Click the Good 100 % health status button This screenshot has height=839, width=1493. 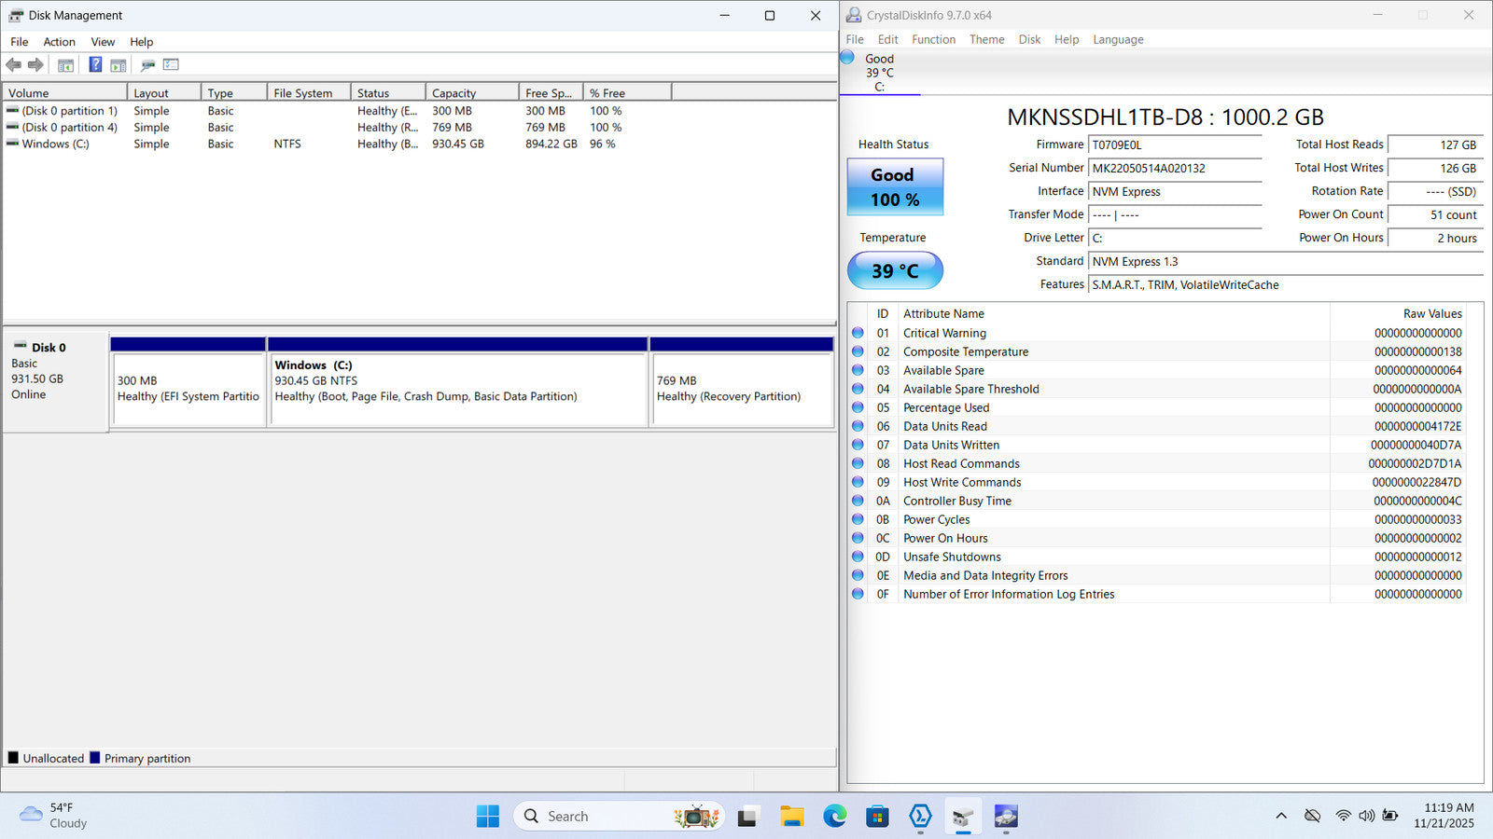(x=895, y=187)
